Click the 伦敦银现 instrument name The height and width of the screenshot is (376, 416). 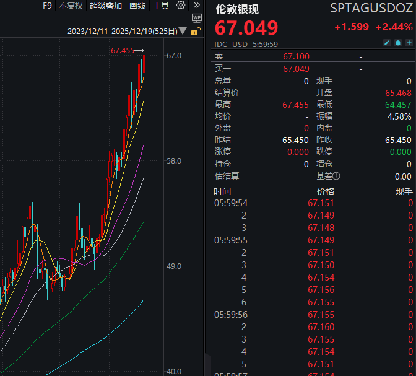click(237, 9)
